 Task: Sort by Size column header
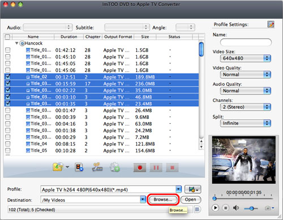coord(145,37)
